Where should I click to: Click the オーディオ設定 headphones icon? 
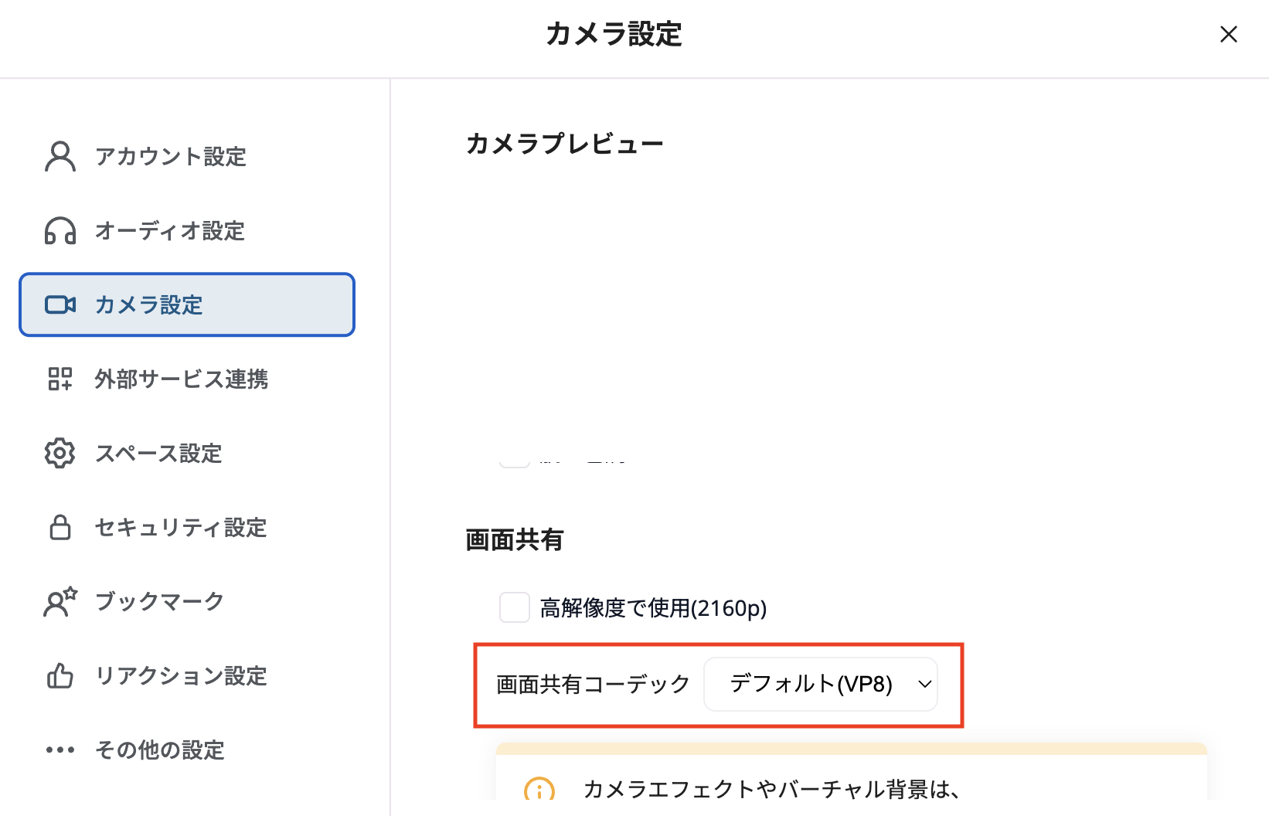point(60,231)
